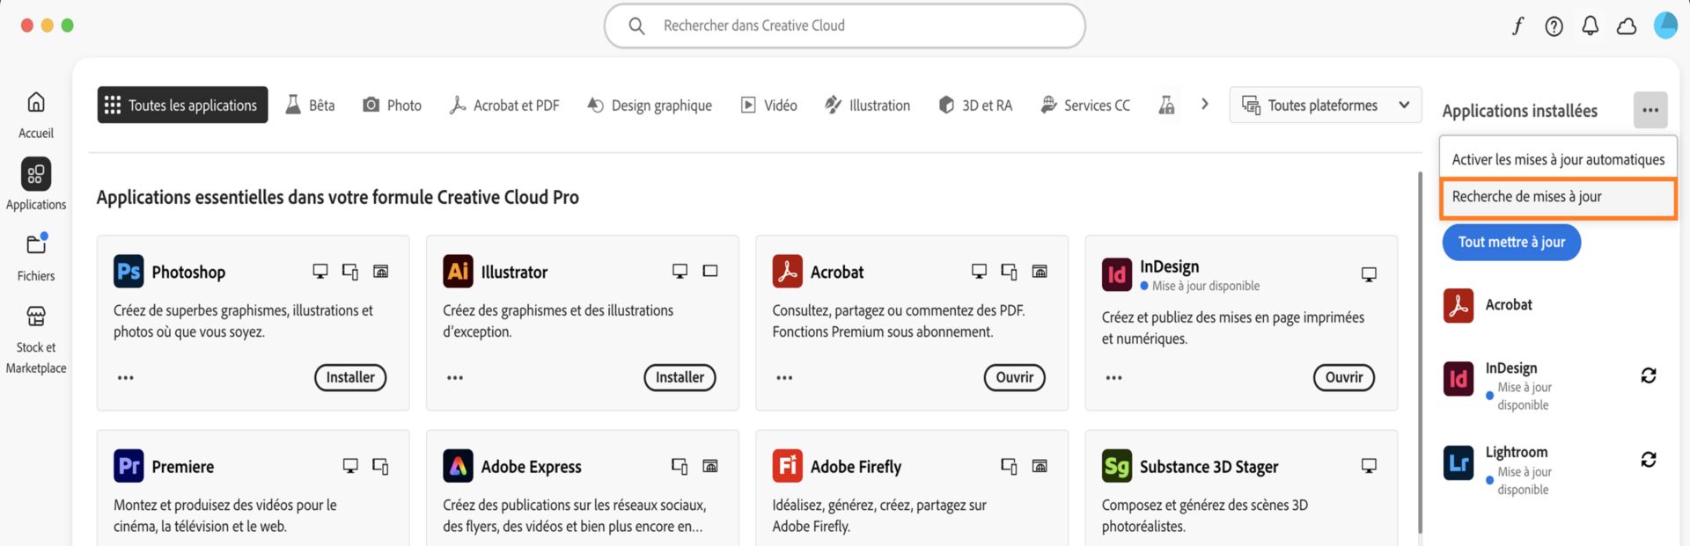This screenshot has height=546, width=1690.
Task: Switch to the Vidéo tab
Action: (768, 106)
